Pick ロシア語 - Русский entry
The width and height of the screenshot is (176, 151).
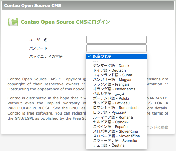click(116, 112)
